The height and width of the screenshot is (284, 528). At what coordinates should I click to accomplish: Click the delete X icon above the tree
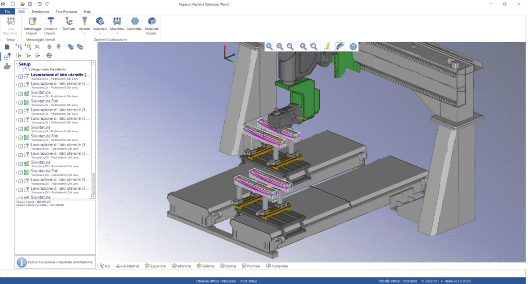tap(37, 47)
